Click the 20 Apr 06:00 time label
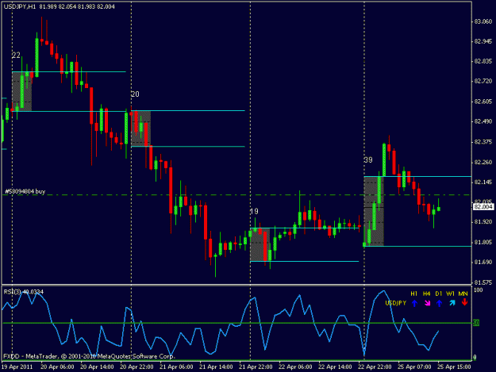Viewport: 496px width, 372px height. (x=57, y=367)
